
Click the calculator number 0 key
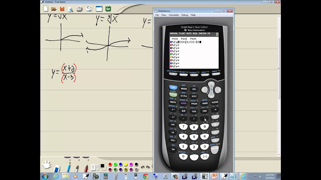183,156
